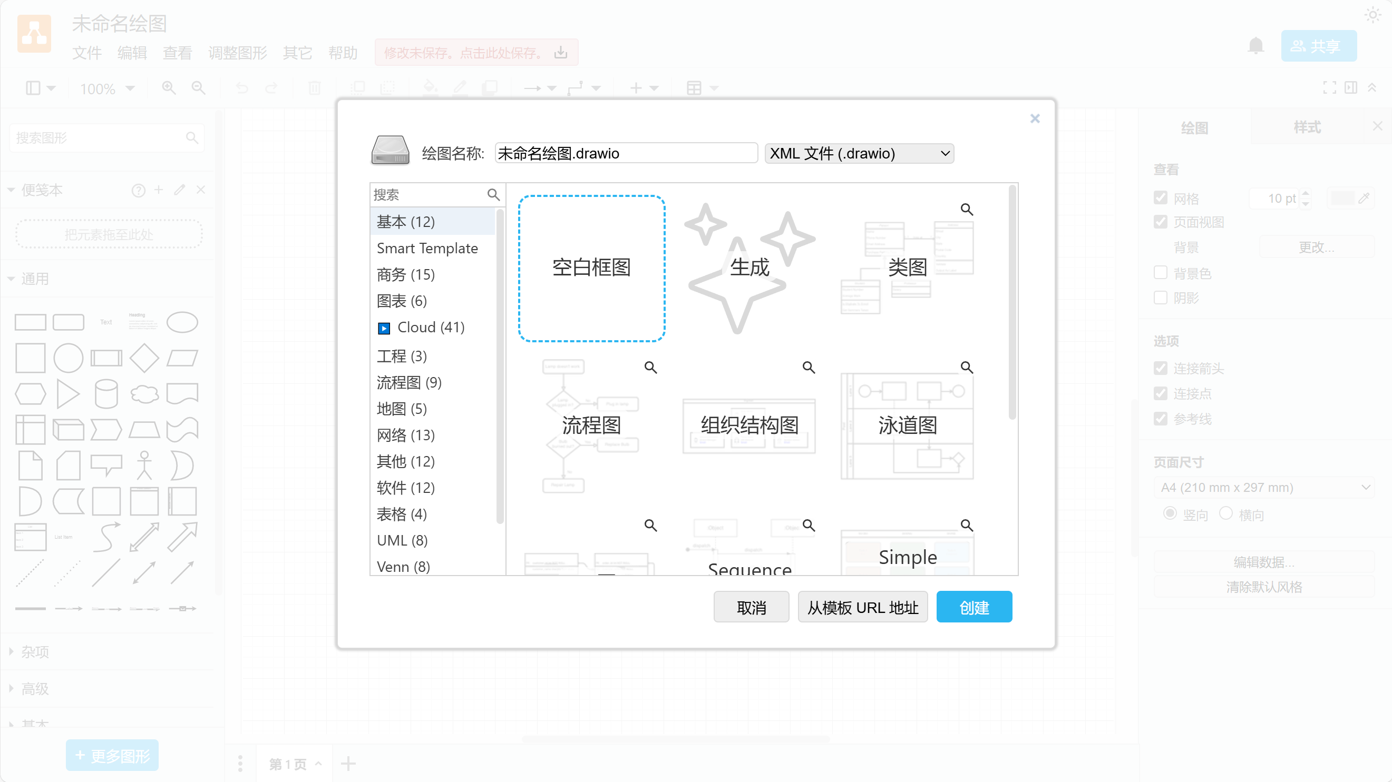The height and width of the screenshot is (782, 1392).
Task: Click the Undo icon in the toolbar
Action: coord(241,88)
